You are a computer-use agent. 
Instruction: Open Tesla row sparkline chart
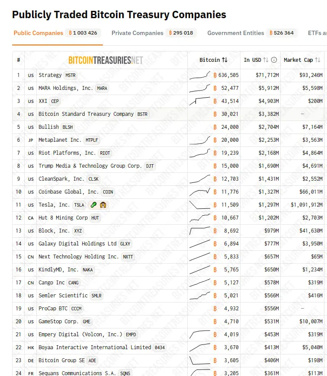[199, 205]
